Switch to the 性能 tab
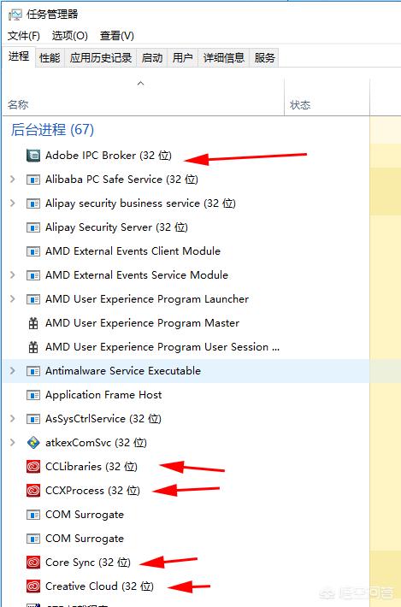 coord(50,58)
